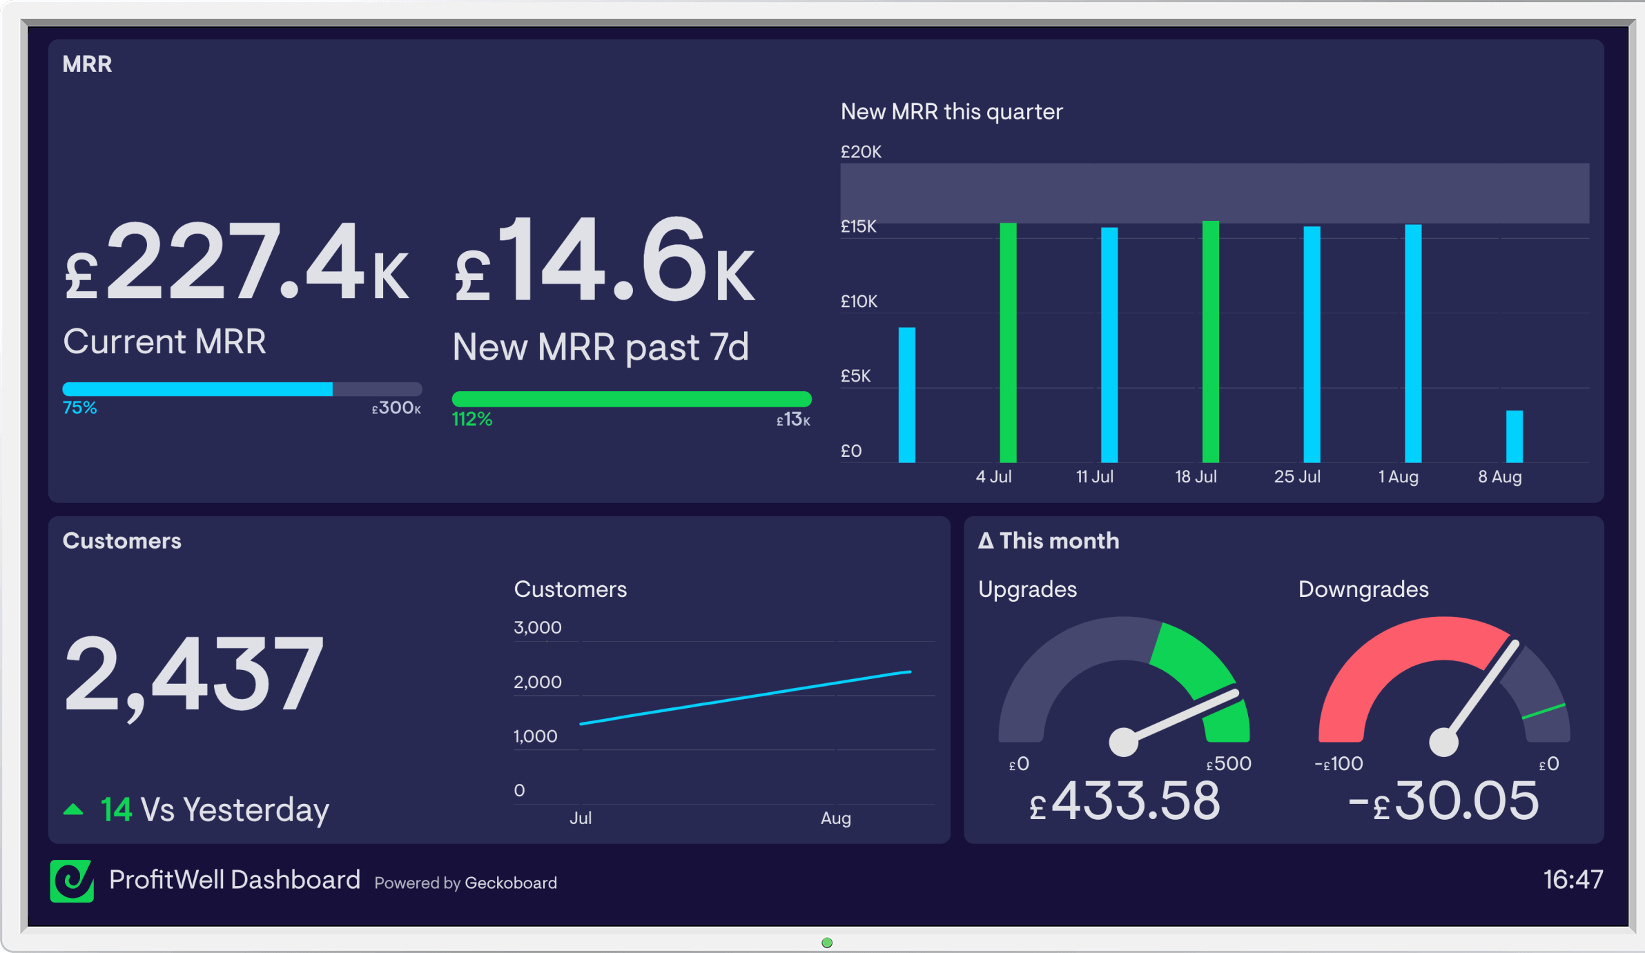Click the green up-arrow next to 14
1645x953 pixels.
(x=73, y=809)
